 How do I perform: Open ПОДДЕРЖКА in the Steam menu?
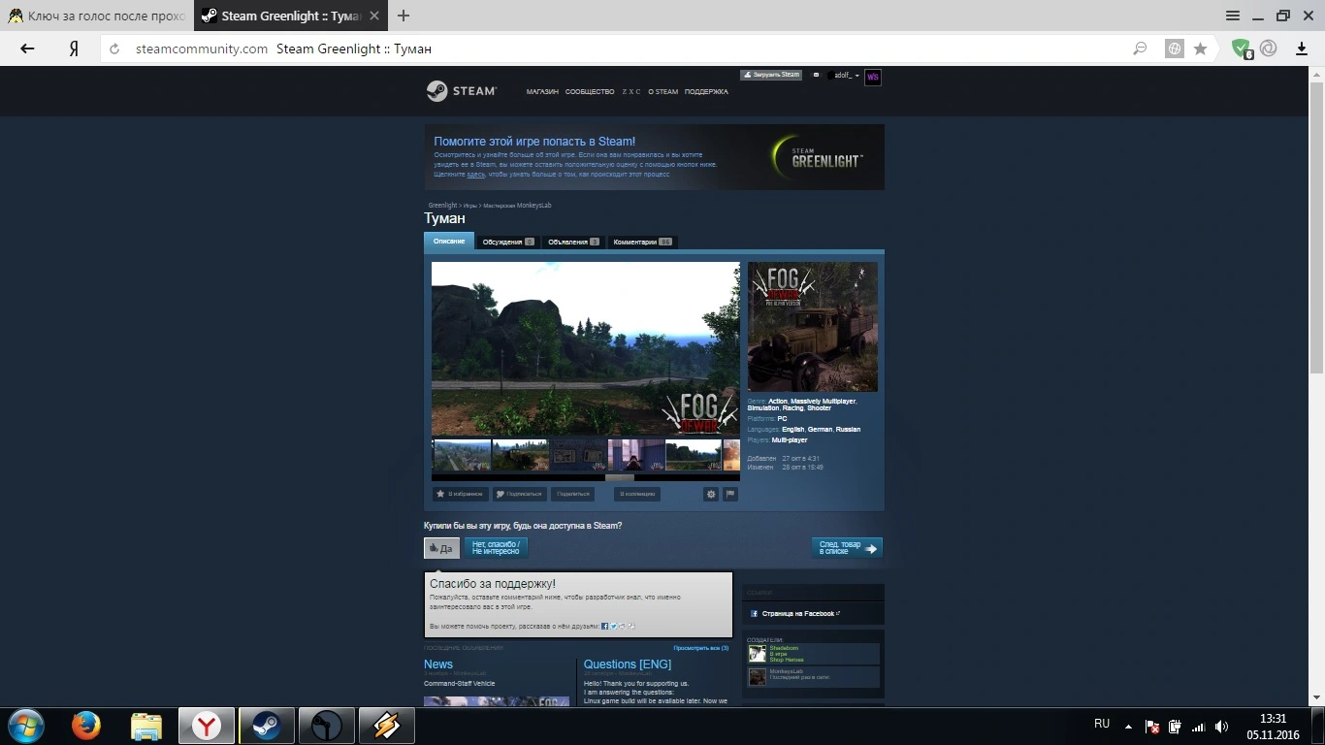(706, 92)
